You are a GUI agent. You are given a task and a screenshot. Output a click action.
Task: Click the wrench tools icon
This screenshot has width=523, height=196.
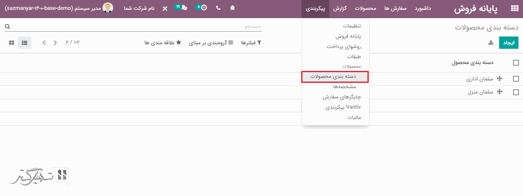tap(165, 9)
